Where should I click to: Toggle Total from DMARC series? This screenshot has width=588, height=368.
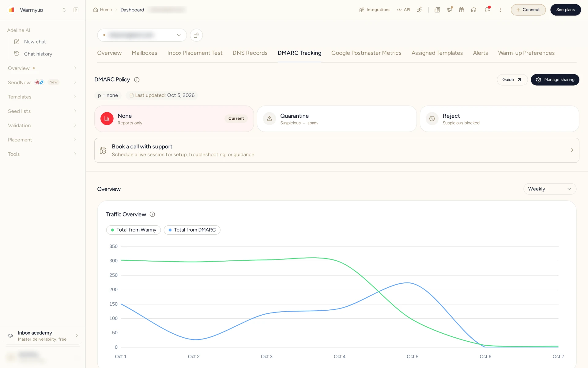[x=192, y=230]
